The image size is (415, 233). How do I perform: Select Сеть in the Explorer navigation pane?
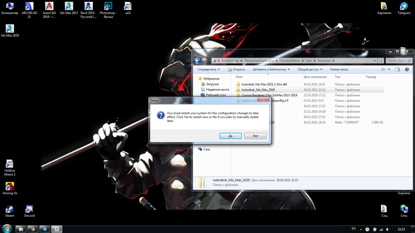(204, 149)
